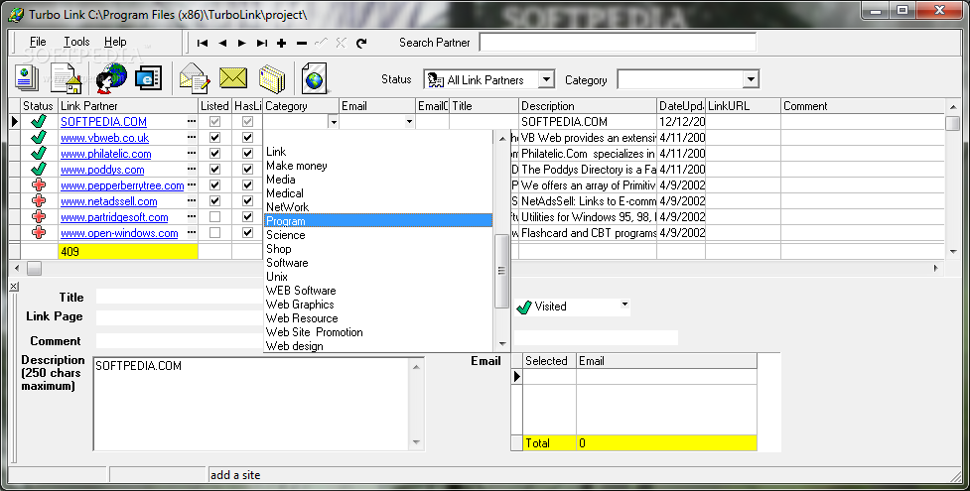Open the Help menu
This screenshot has height=491, width=970.
115,42
